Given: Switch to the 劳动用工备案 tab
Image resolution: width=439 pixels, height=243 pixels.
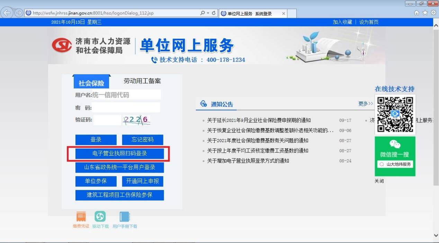Looking at the screenshot, I should (142, 81).
